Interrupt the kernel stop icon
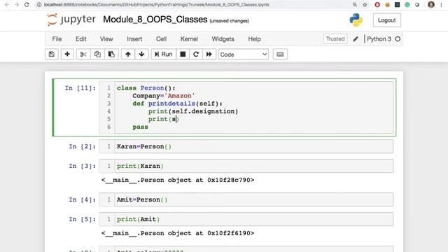Image resolution: width=448 pixels, height=252 pixels. pos(183,55)
